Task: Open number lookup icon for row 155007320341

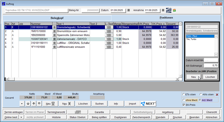Action: pos(54,39)
